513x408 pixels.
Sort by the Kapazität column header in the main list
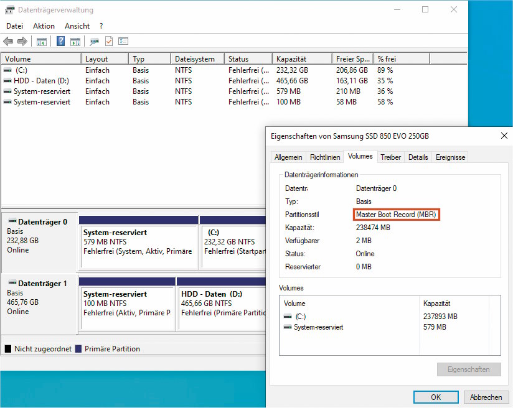302,59
